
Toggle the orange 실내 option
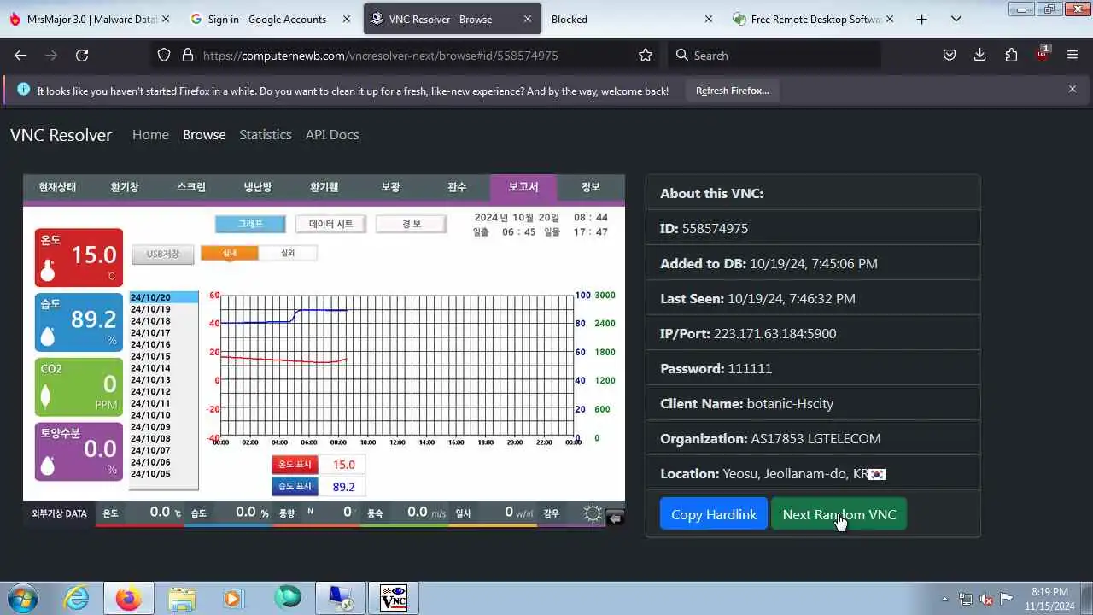click(x=230, y=253)
